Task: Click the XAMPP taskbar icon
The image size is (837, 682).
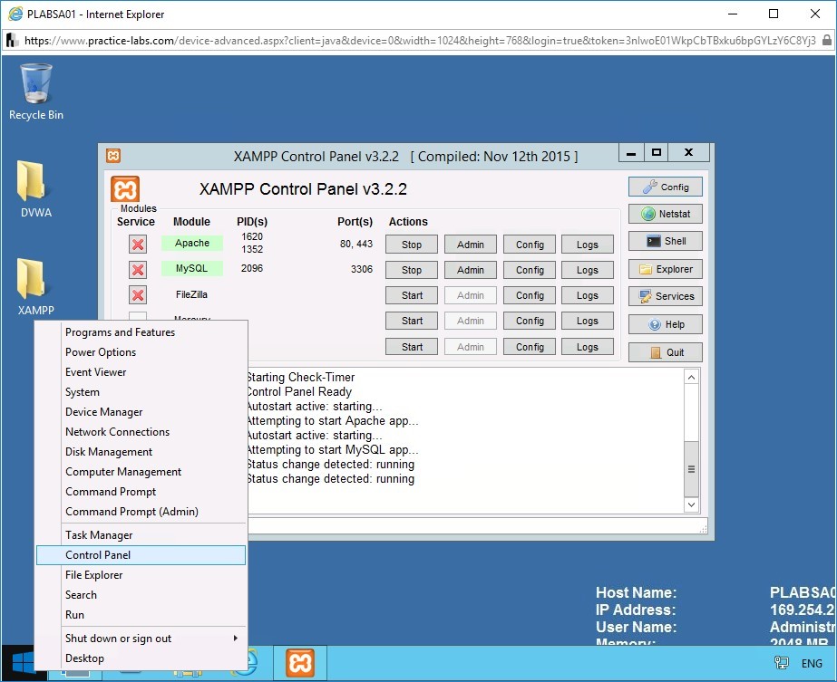Action: (300, 663)
